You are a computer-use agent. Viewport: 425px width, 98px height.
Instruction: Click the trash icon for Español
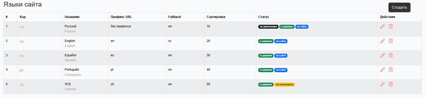[x=391, y=55]
